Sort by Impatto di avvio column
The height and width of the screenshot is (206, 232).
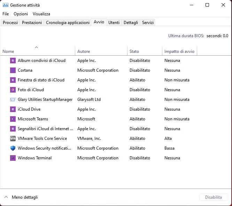pos(179,51)
